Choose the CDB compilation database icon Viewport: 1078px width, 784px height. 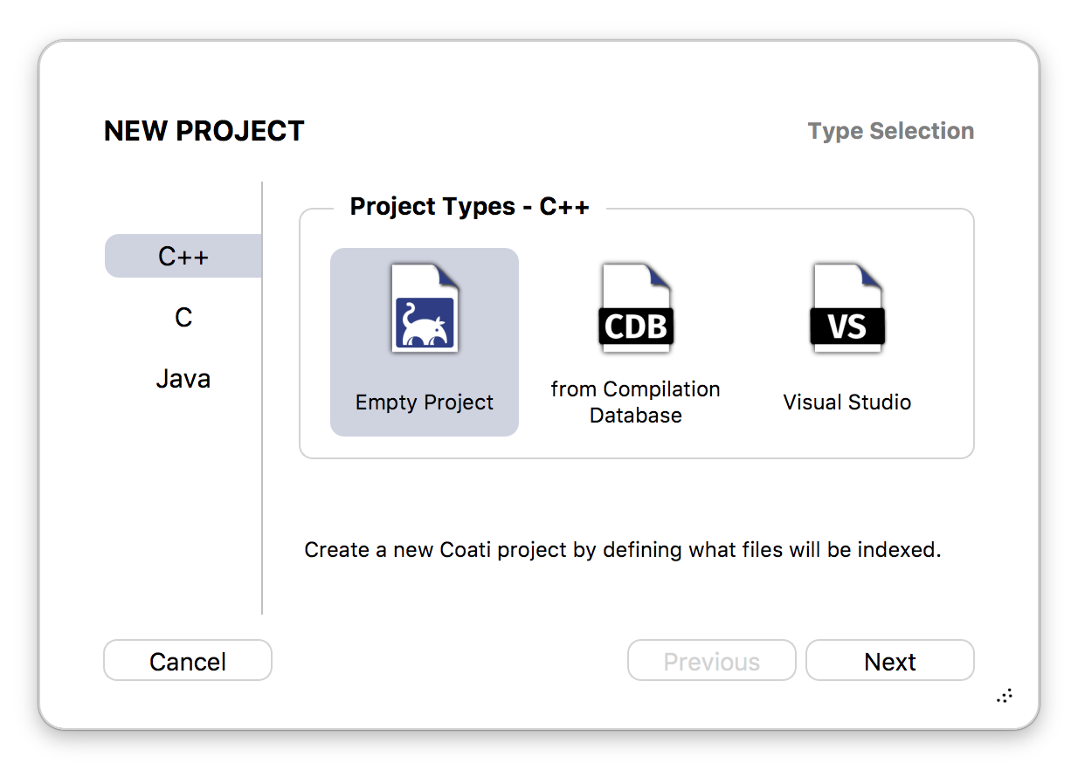(x=636, y=308)
